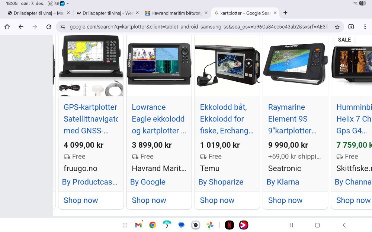Switch to the first Drilladapter til vinsj tab
372x232 pixels.
(x=35, y=13)
